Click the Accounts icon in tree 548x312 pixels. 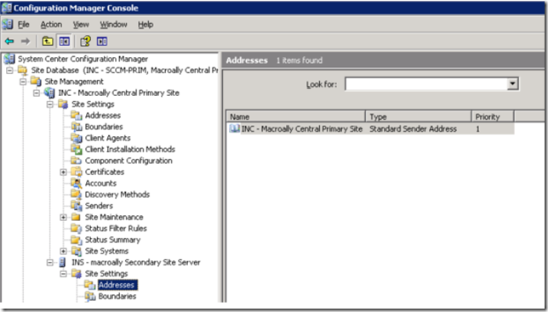[77, 184]
